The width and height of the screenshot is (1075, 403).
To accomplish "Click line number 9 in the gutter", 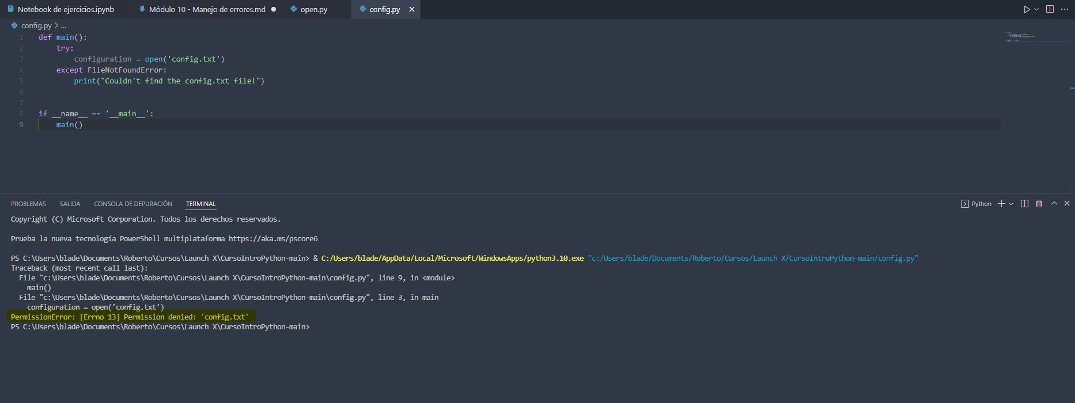I will [x=21, y=125].
